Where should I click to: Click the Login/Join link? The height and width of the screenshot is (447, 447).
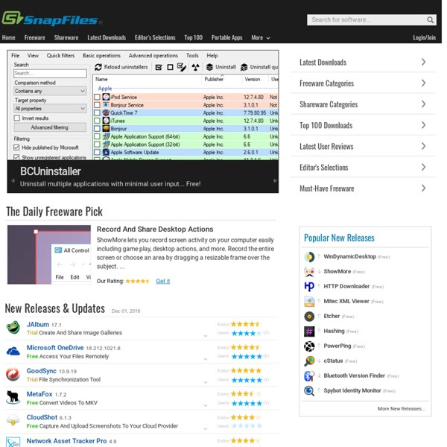pos(424,38)
